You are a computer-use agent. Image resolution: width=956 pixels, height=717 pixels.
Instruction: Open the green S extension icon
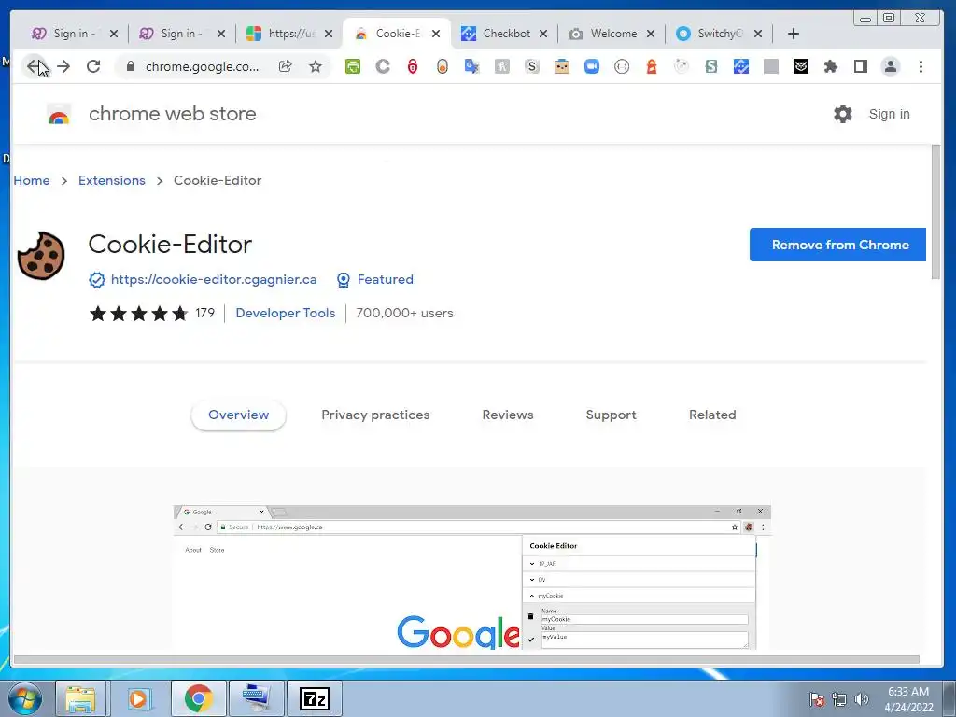(710, 66)
